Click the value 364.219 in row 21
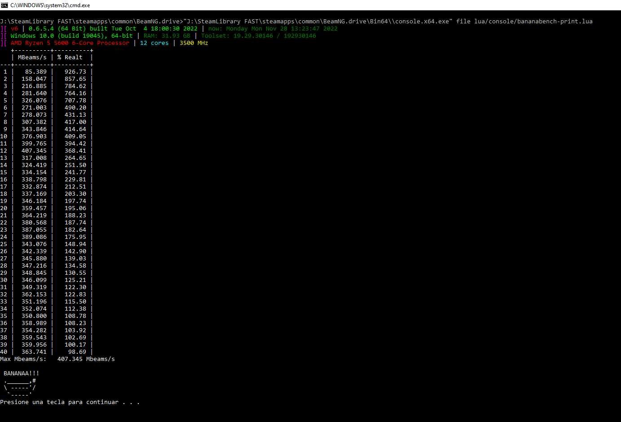The width and height of the screenshot is (621, 422). [34, 215]
